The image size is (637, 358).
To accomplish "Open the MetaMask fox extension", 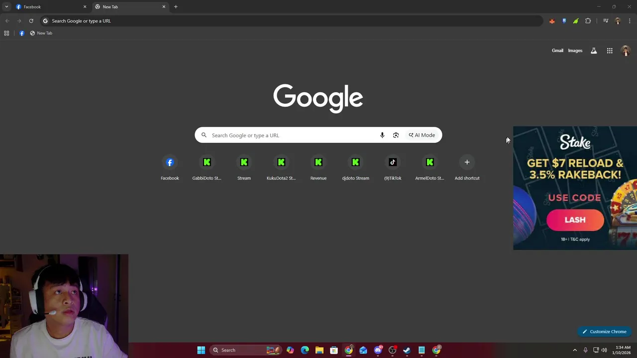I will pos(552,21).
